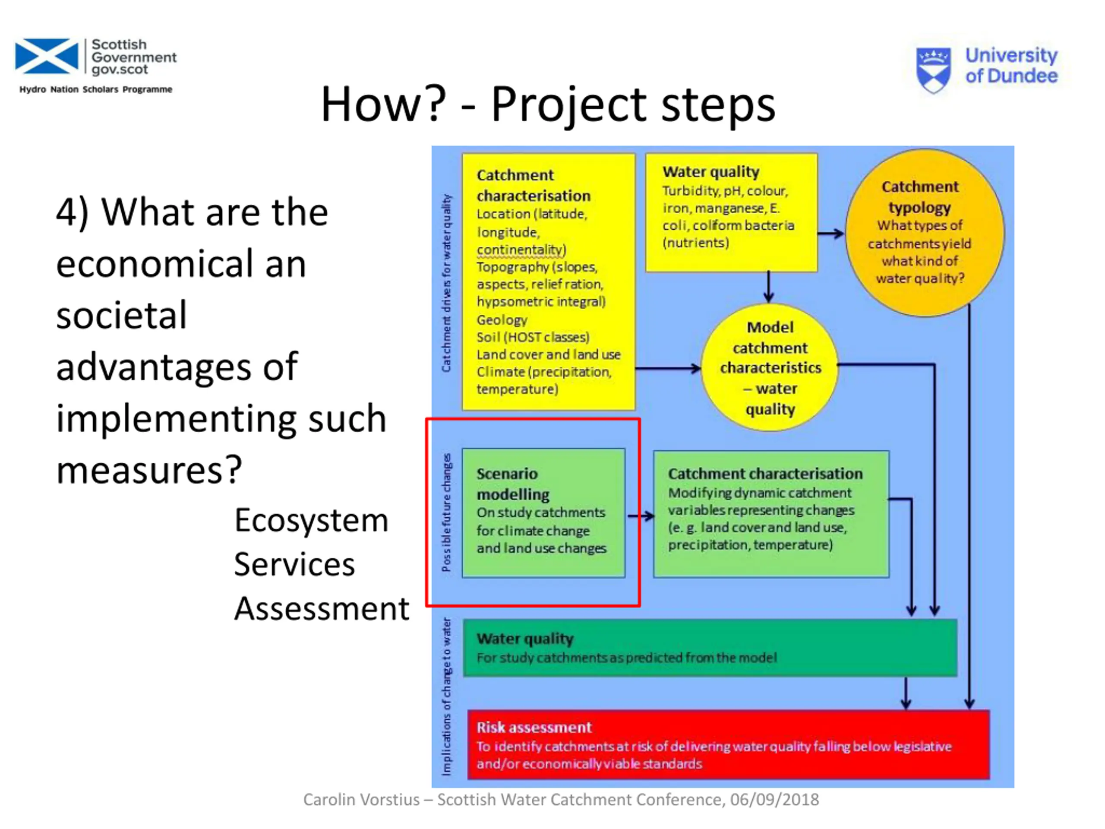Screen dimensions: 1105x829
Task: Click the orange 'Catchment typology' circle
Action: tap(924, 233)
